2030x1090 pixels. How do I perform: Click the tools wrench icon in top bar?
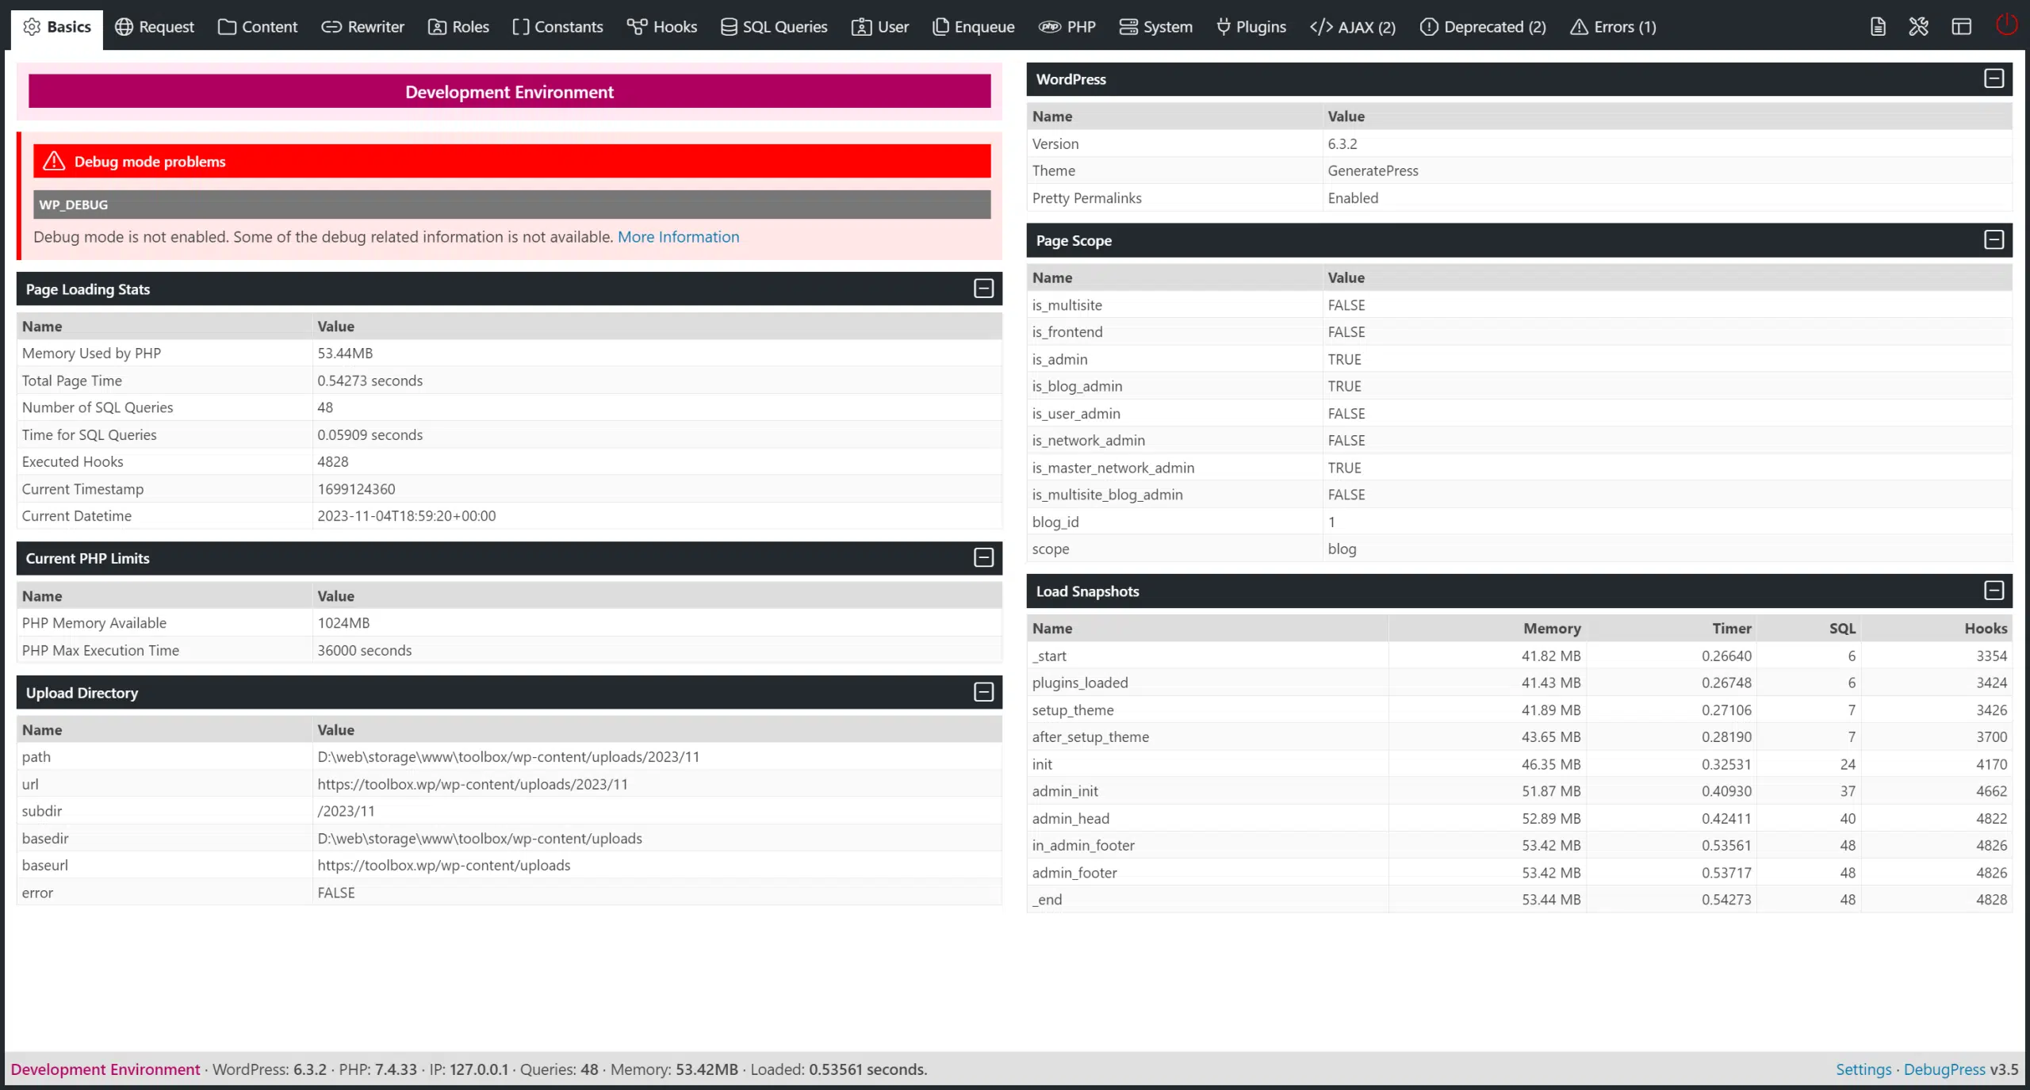click(x=1919, y=27)
